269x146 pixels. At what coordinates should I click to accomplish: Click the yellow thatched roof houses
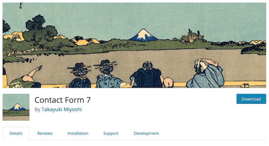click(82, 41)
